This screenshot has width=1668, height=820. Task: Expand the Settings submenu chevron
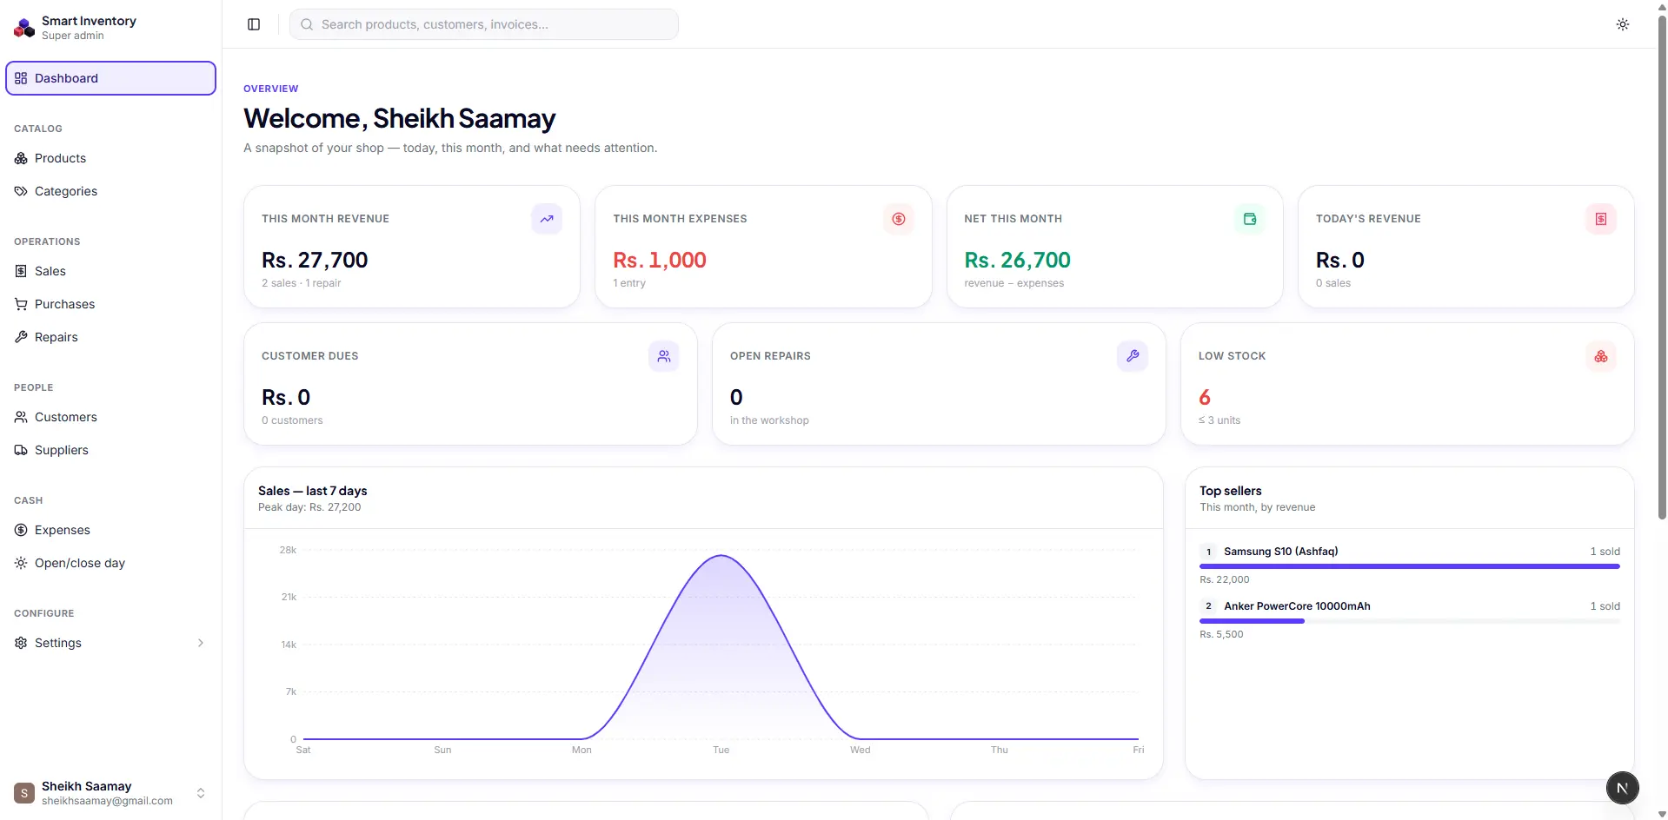pos(201,643)
